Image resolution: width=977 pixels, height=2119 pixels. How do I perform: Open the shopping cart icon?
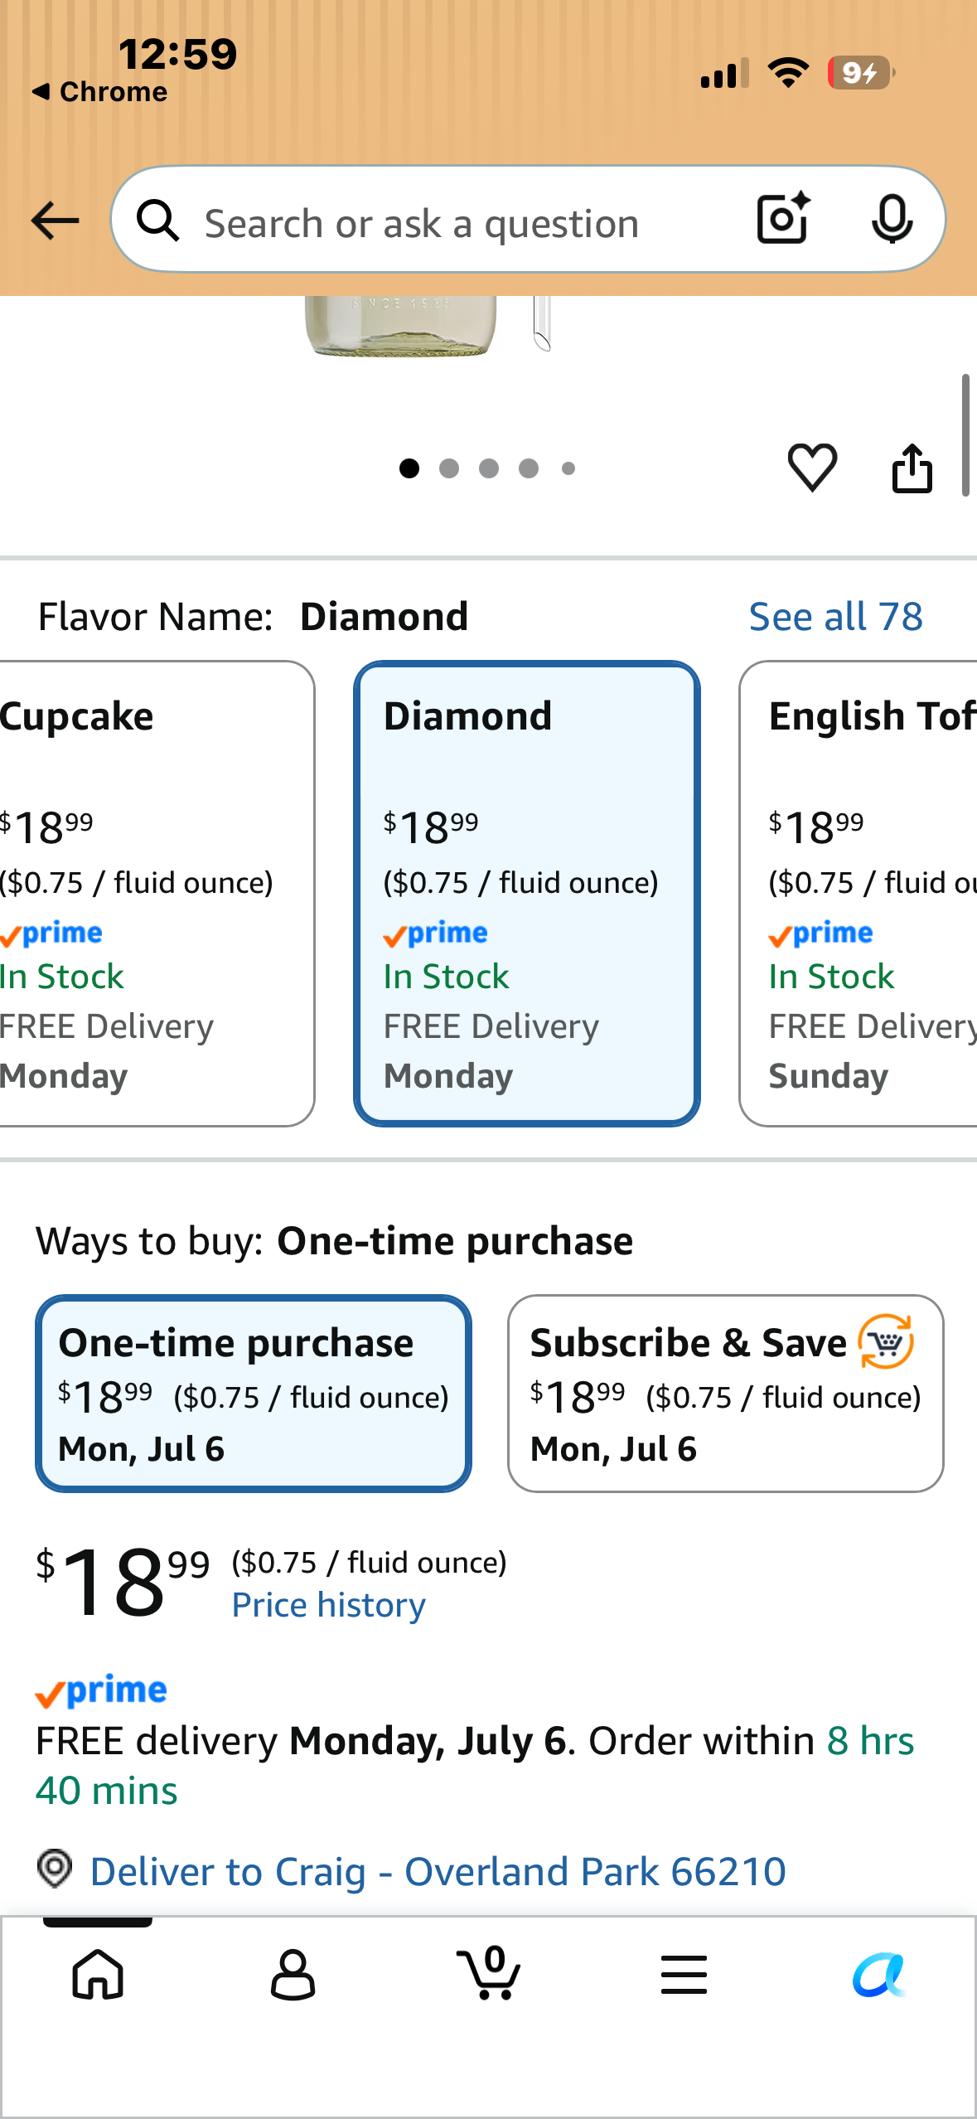tap(489, 1973)
